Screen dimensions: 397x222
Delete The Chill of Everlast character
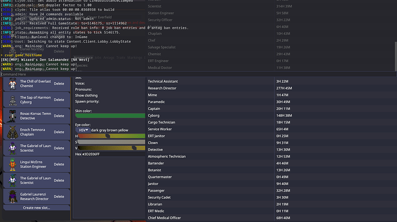[59, 84]
